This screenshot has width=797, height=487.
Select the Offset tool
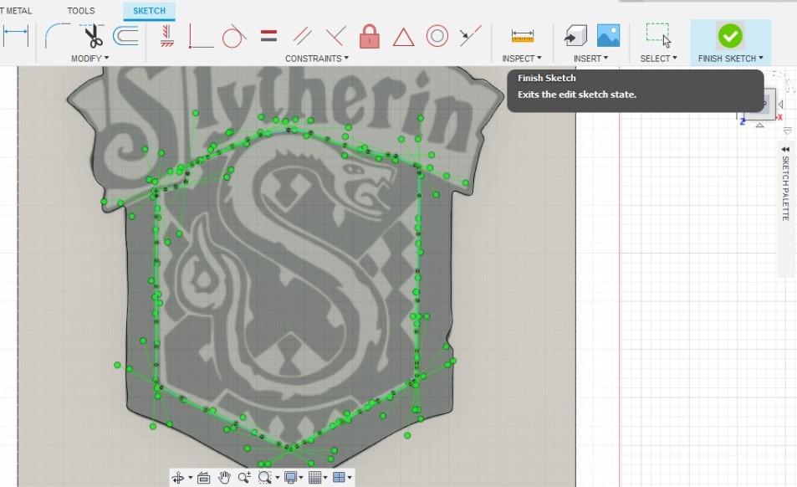pyautogui.click(x=125, y=36)
